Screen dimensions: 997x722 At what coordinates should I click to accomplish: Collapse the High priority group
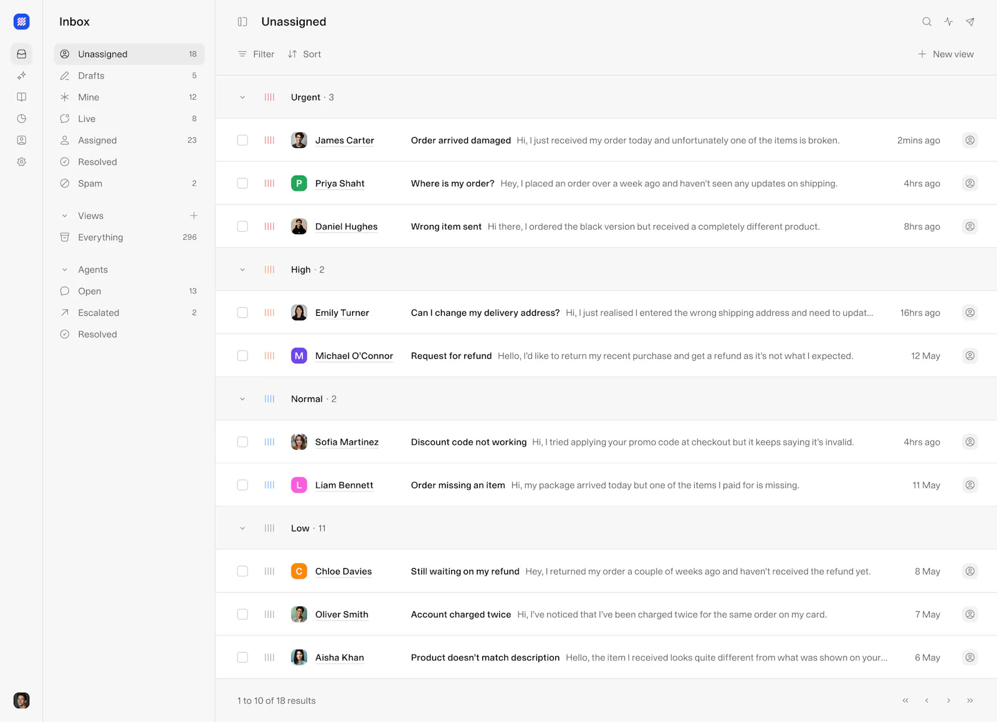coord(242,270)
